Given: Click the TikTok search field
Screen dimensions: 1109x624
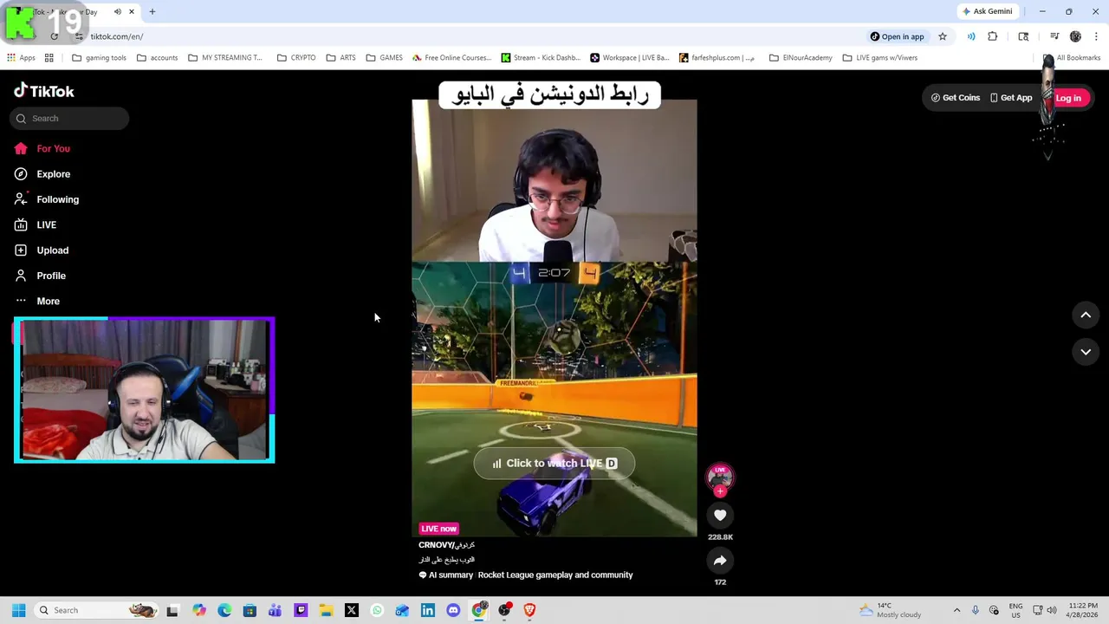Looking at the screenshot, I should [70, 119].
